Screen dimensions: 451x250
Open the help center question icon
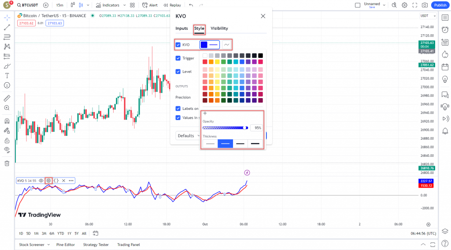click(x=445, y=244)
